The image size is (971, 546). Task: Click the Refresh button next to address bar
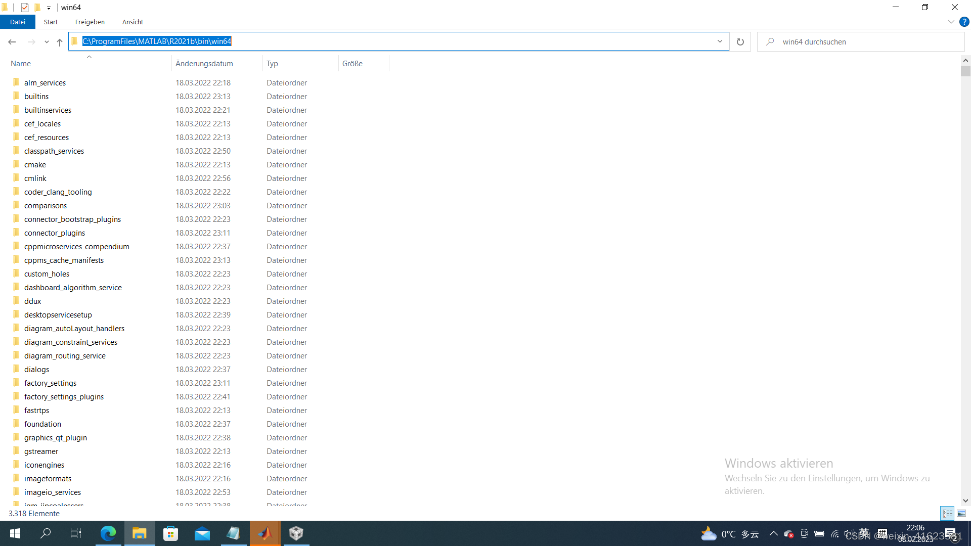pyautogui.click(x=740, y=41)
